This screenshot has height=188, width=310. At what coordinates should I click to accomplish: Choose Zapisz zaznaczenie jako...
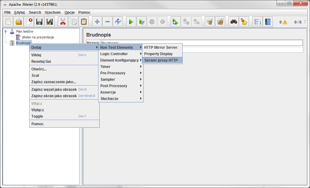point(64,82)
